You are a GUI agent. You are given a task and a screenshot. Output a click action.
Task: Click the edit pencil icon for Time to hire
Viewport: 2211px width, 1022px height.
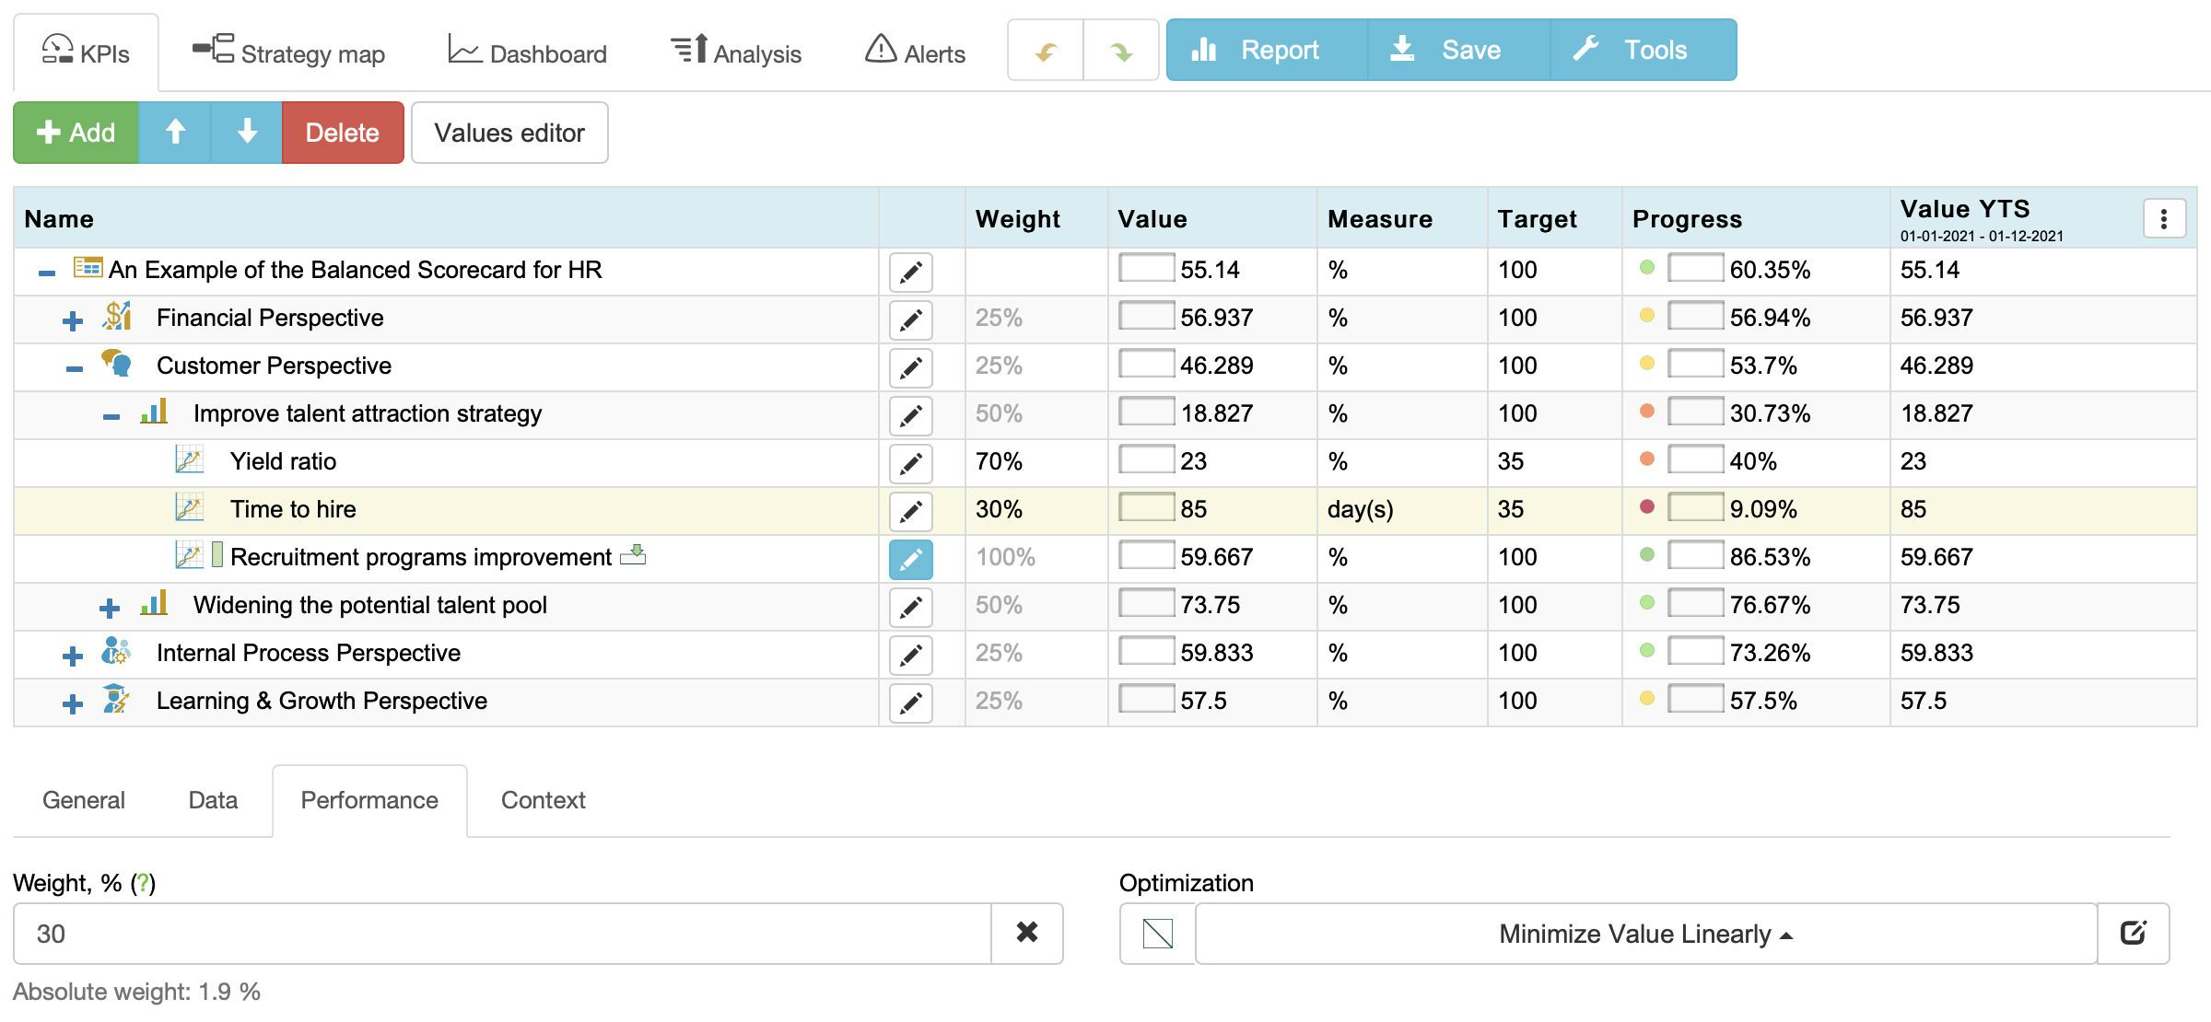click(x=910, y=511)
